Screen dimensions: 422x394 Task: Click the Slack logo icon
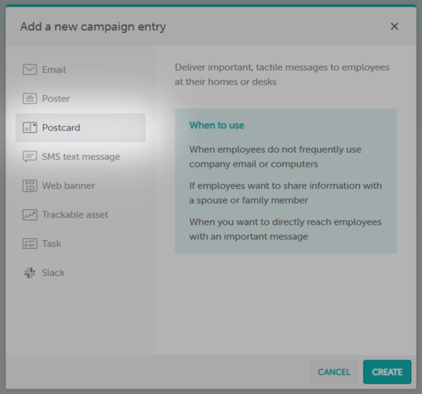[x=30, y=273]
